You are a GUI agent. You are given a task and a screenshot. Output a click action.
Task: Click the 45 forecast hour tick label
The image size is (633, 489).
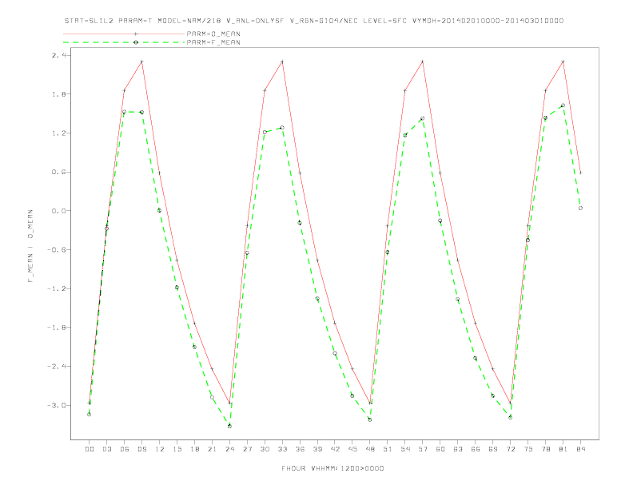[x=352, y=449]
